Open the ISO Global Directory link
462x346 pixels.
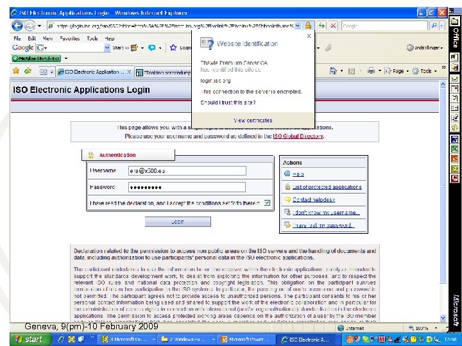pos(298,136)
